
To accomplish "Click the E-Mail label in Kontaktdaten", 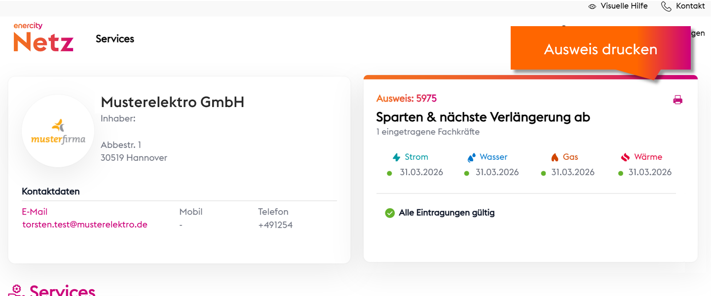I will [35, 212].
